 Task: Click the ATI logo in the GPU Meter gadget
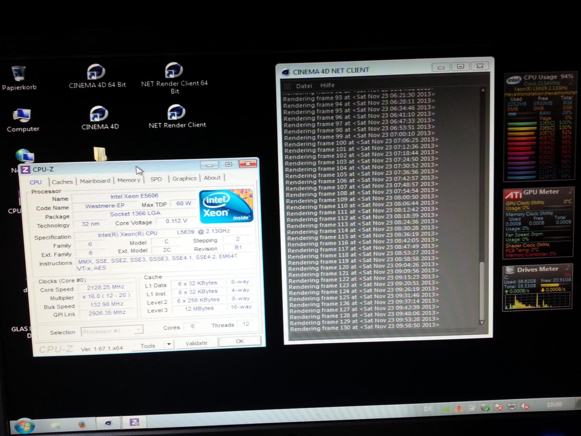(513, 194)
